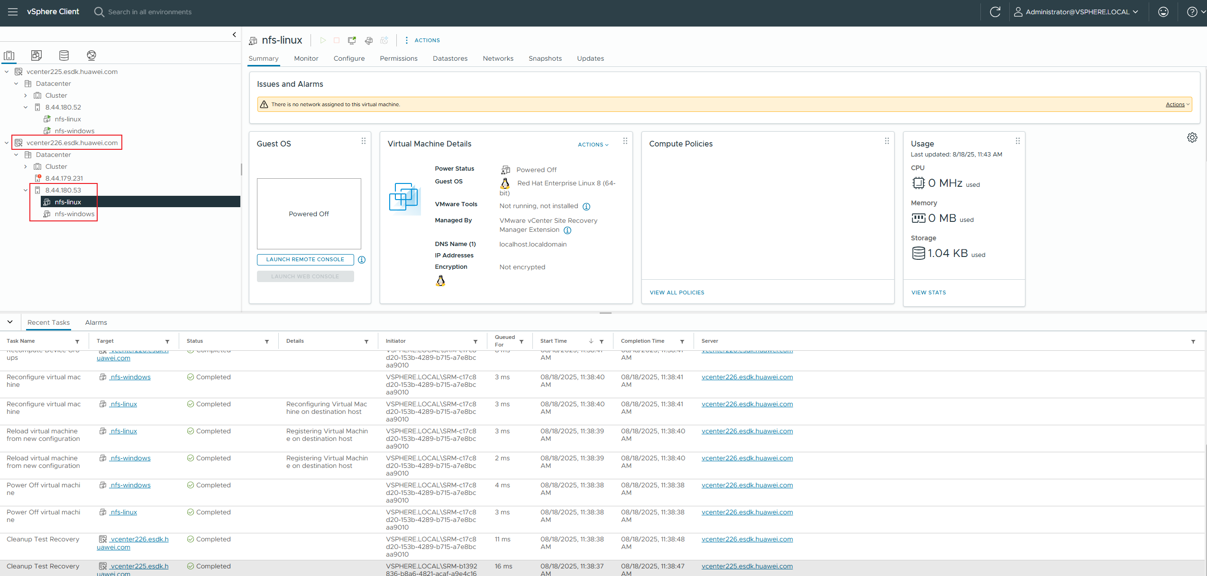Screen dimensions: 1207x576
Task: Filter the Initiator column
Action: pos(475,341)
